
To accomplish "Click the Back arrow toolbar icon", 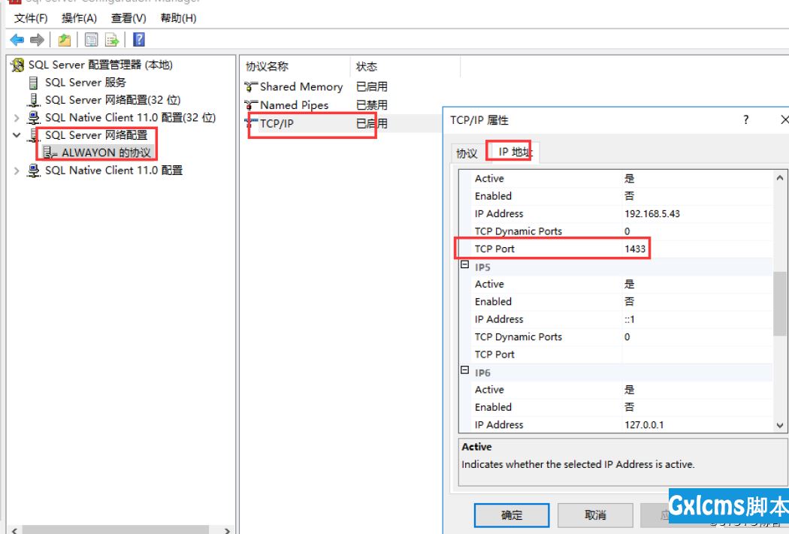I will tap(17, 40).
